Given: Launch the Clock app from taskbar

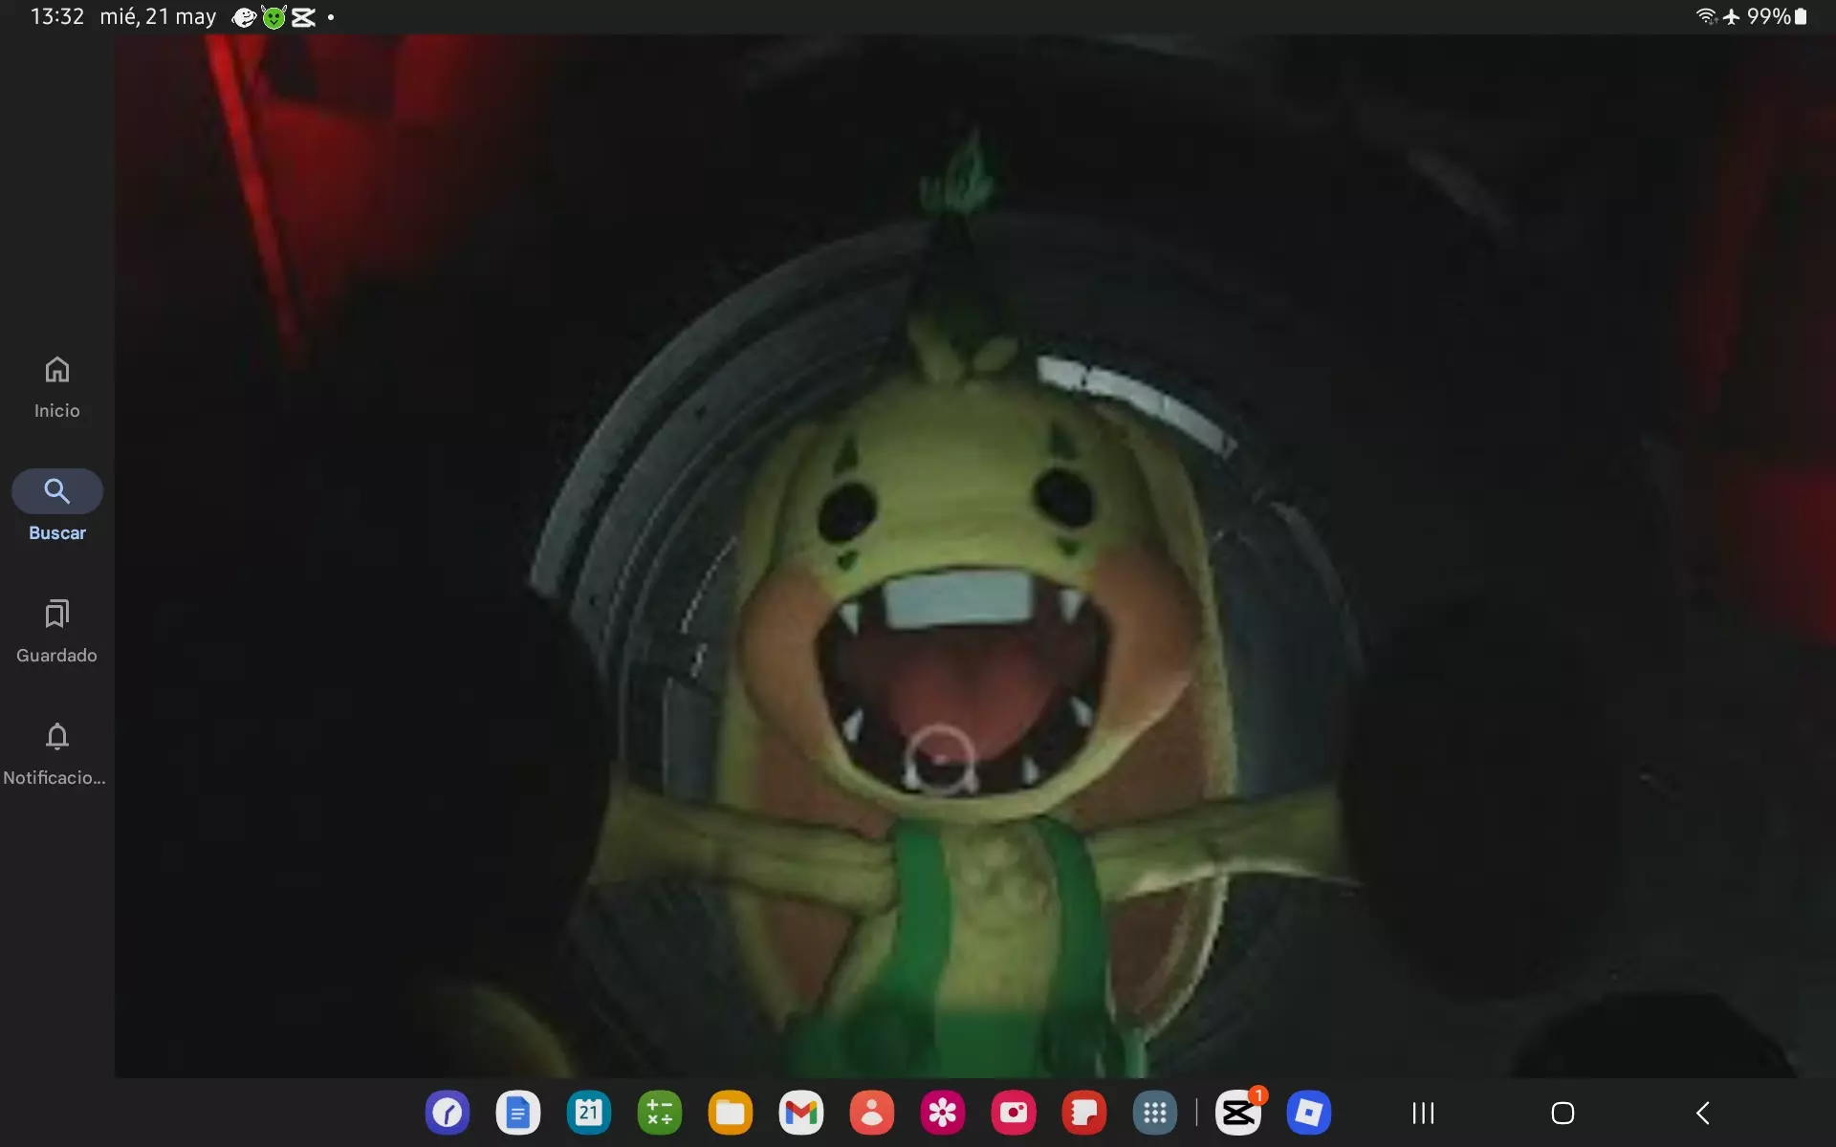Looking at the screenshot, I should [x=448, y=1113].
